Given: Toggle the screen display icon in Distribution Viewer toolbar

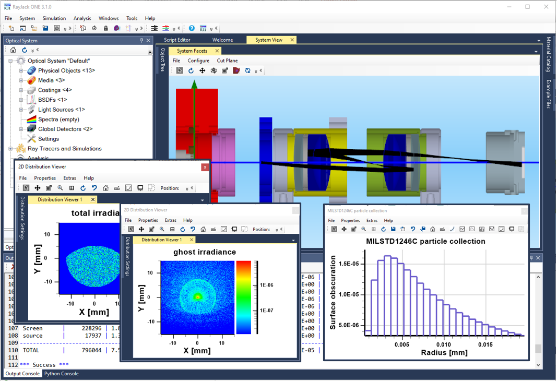Looking at the screenshot, I should [140, 187].
